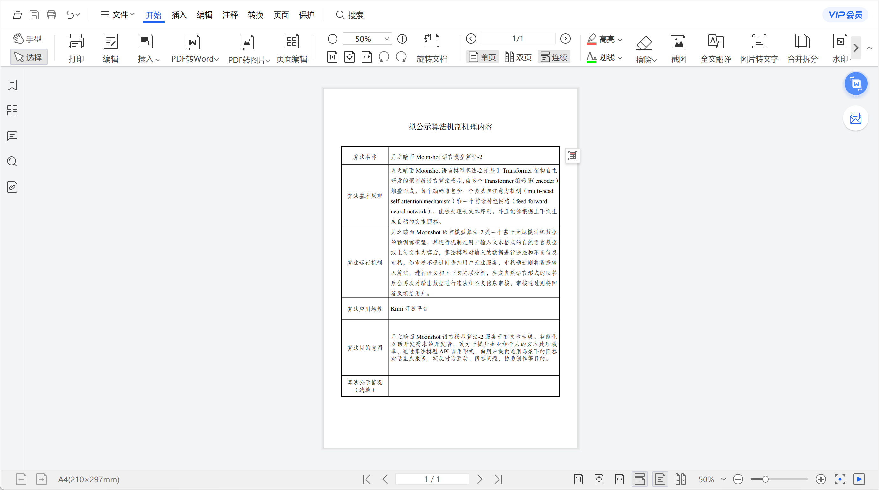Viewport: 879px width, 490px height.
Task: Zoom in with the ribbon plus button
Action: (x=402, y=39)
